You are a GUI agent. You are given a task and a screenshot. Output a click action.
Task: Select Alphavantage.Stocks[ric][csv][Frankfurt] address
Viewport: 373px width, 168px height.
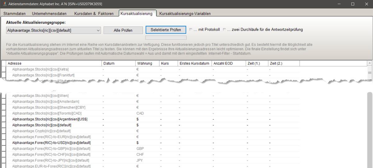point(43,75)
